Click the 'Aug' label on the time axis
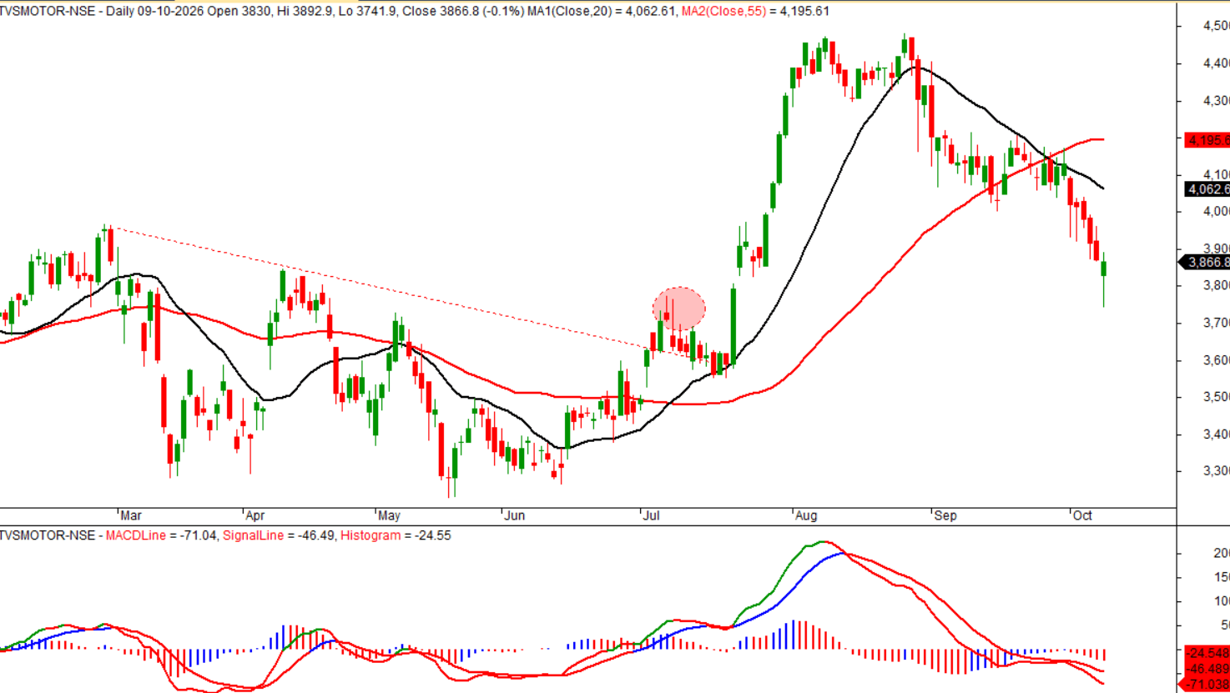This screenshot has height=693, width=1230. pyautogui.click(x=806, y=515)
